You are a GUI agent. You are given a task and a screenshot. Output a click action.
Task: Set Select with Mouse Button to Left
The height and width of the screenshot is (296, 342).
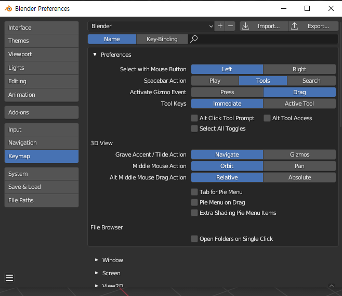point(227,69)
